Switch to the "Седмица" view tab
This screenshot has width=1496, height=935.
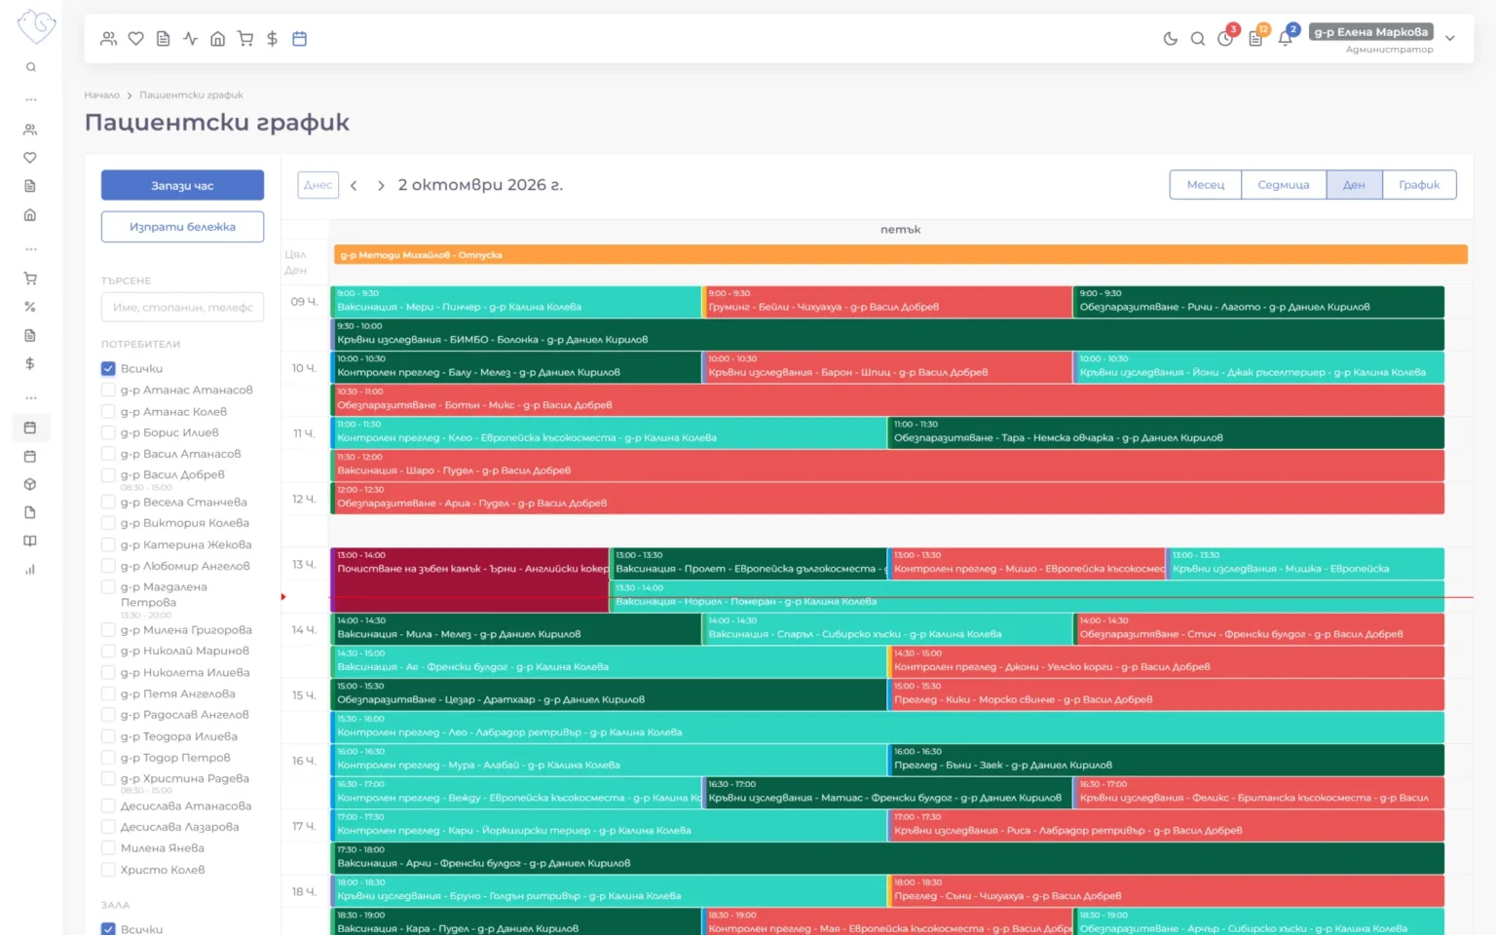pos(1284,185)
